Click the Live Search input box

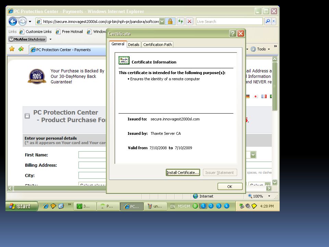(229, 21)
